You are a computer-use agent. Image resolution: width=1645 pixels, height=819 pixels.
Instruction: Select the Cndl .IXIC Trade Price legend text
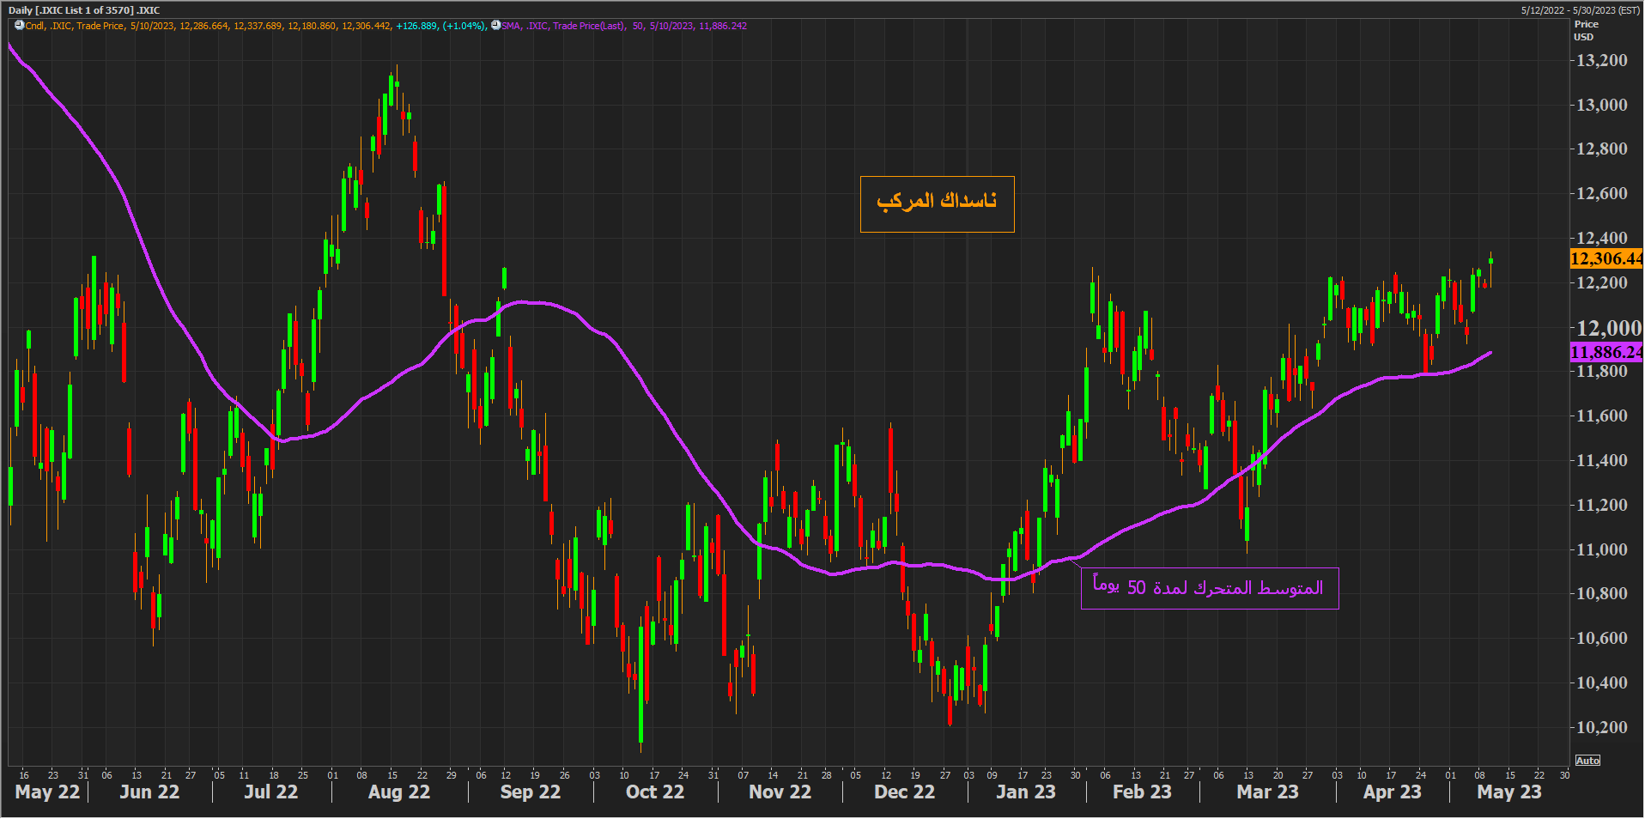(75, 26)
